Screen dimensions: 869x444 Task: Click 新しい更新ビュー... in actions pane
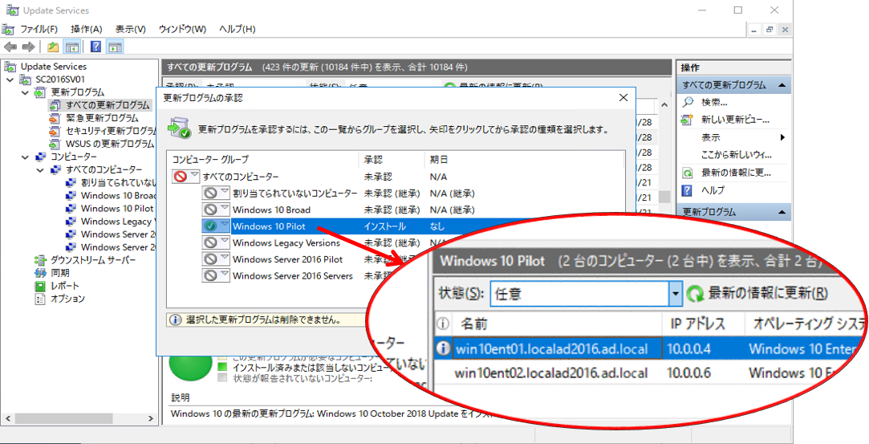coord(736,119)
